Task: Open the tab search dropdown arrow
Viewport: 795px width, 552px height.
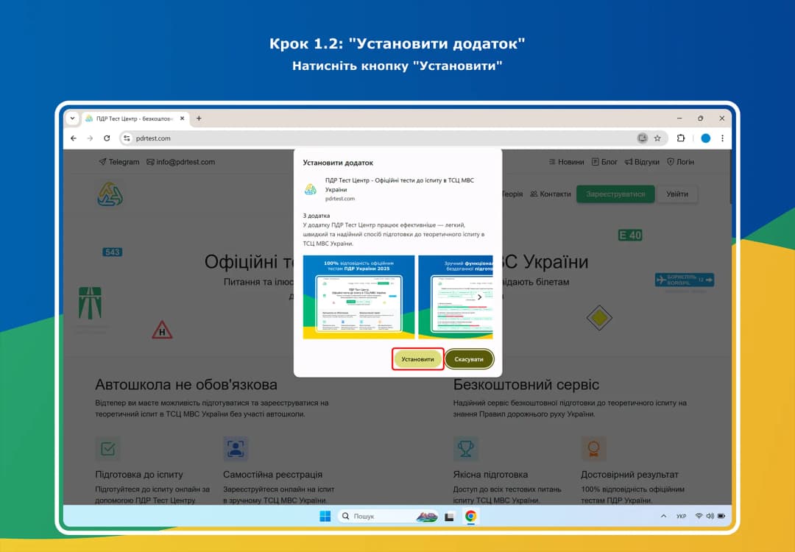Action: coord(72,118)
